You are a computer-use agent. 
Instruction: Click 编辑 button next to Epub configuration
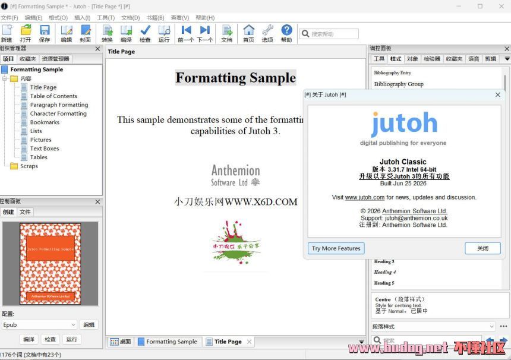click(89, 325)
